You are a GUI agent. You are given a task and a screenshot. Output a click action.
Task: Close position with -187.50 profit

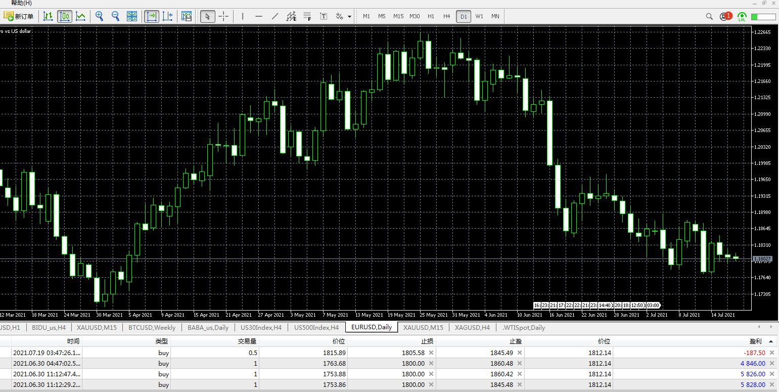click(771, 353)
